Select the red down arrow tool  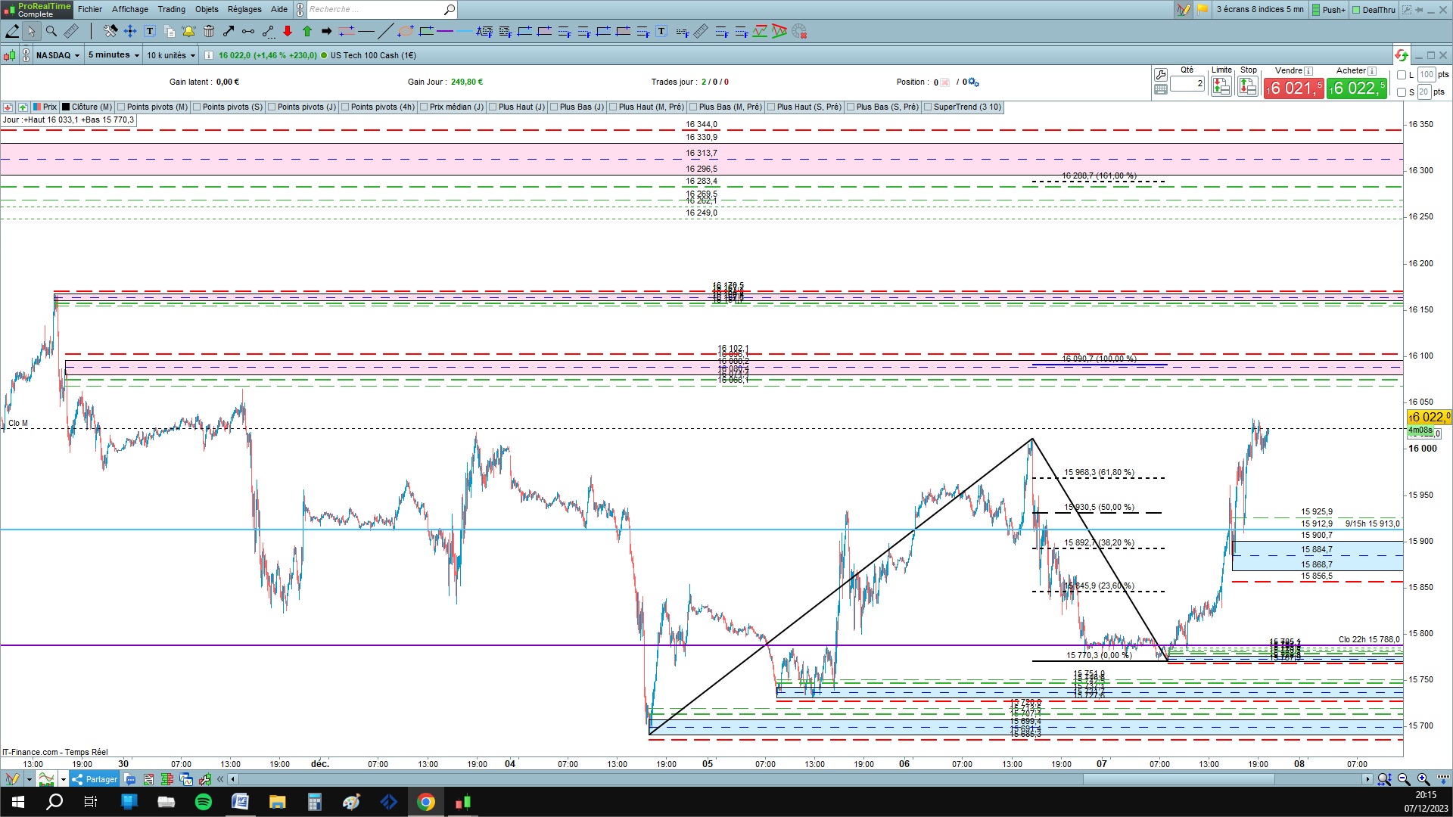[x=288, y=31]
